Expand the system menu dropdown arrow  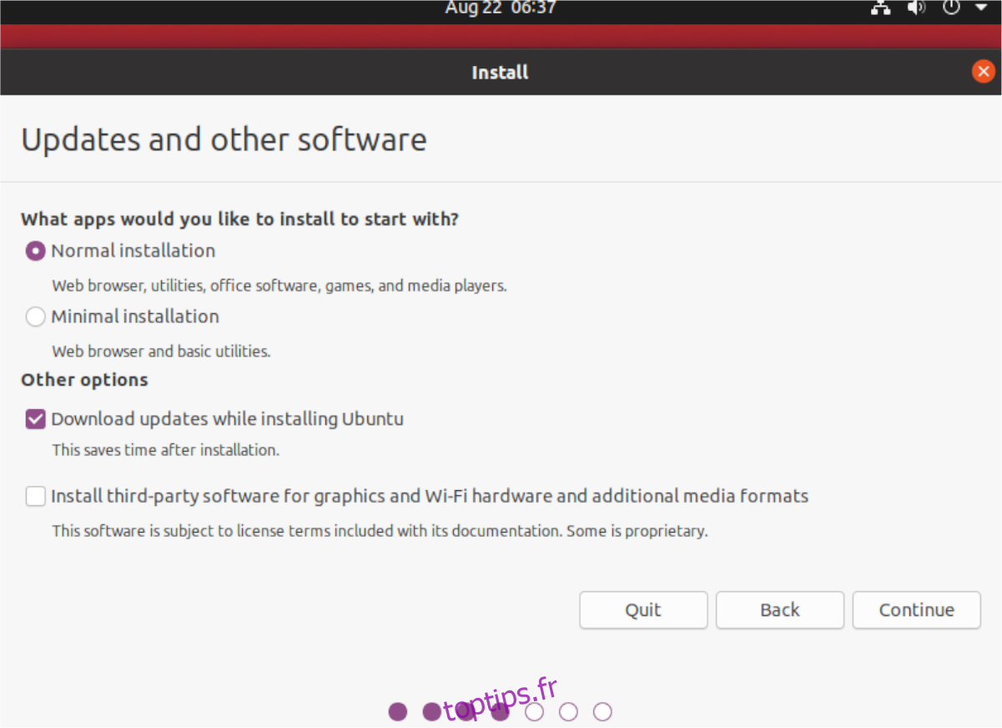(x=980, y=8)
